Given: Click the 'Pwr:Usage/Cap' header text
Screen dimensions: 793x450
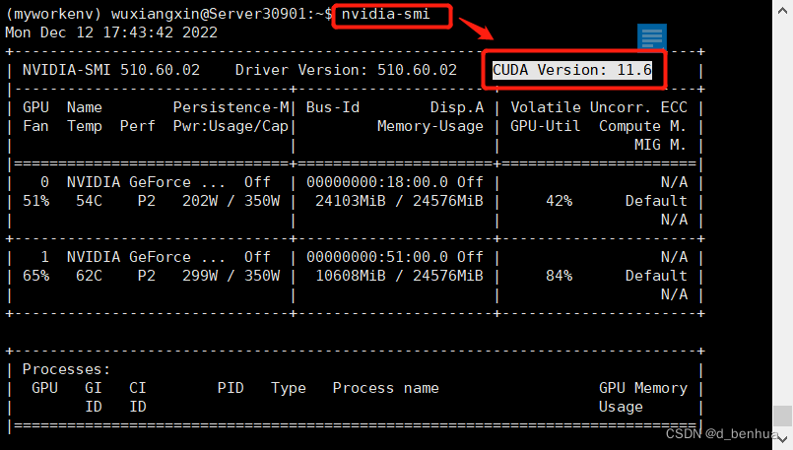Looking at the screenshot, I should pos(231,126).
